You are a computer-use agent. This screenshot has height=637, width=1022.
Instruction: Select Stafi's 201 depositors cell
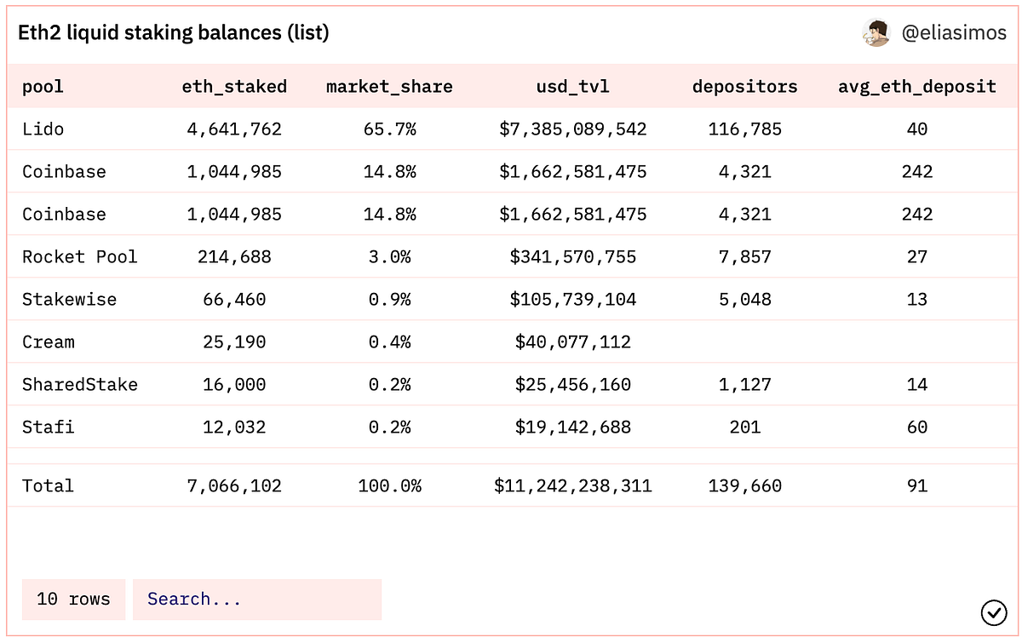pos(745,428)
